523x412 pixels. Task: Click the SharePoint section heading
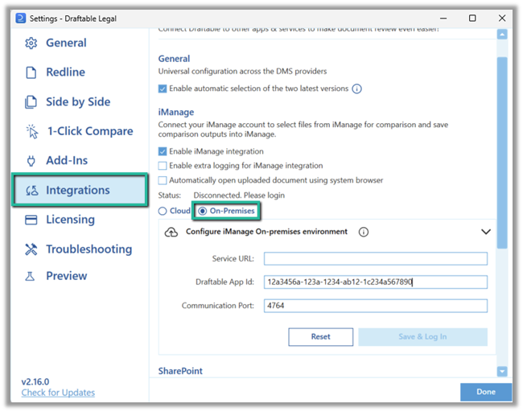click(180, 371)
